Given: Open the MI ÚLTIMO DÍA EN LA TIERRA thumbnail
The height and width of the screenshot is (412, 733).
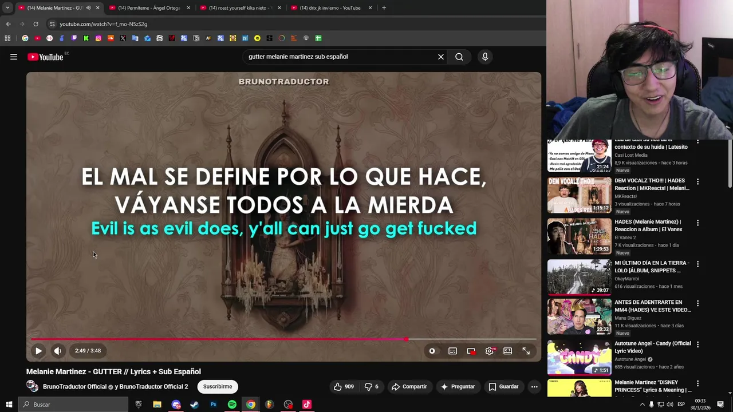Looking at the screenshot, I should coord(579,277).
